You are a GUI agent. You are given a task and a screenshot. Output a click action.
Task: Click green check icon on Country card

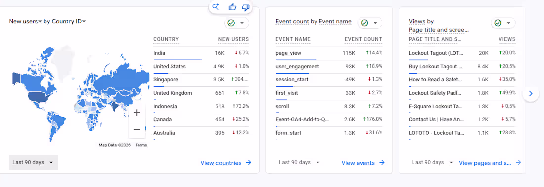[x=231, y=23]
